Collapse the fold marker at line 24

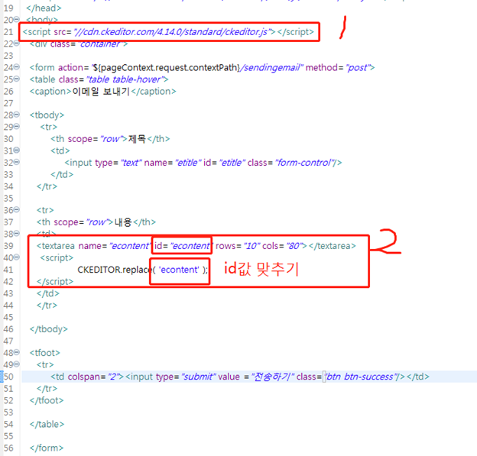tap(17, 67)
